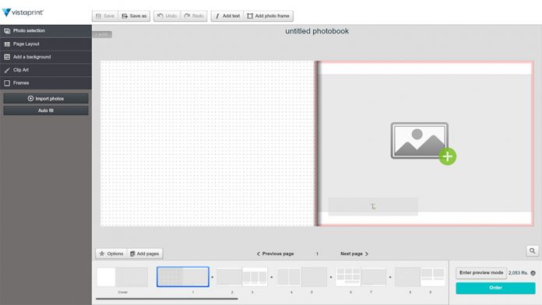
Task: Click the Undo toolbar button
Action: pos(167,16)
